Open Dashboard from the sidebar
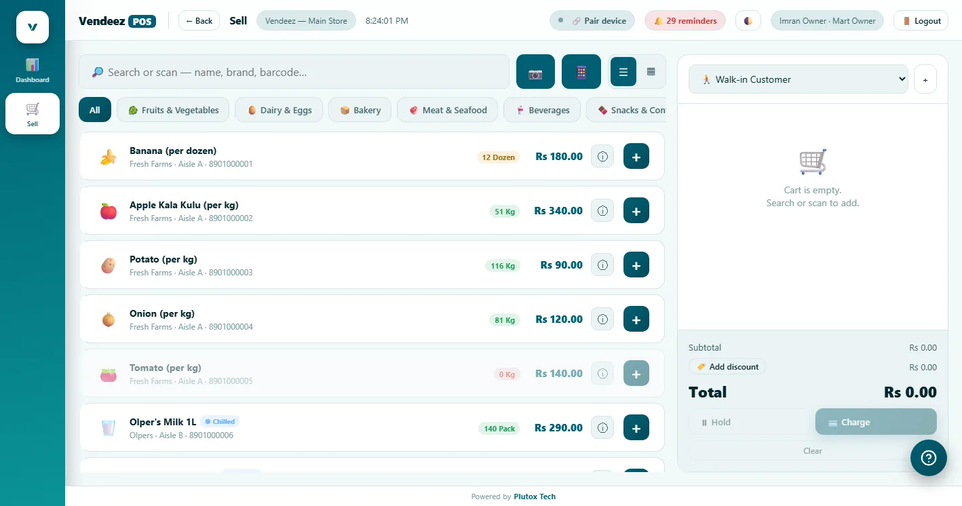Viewport: 962px width, 506px height. (x=33, y=71)
